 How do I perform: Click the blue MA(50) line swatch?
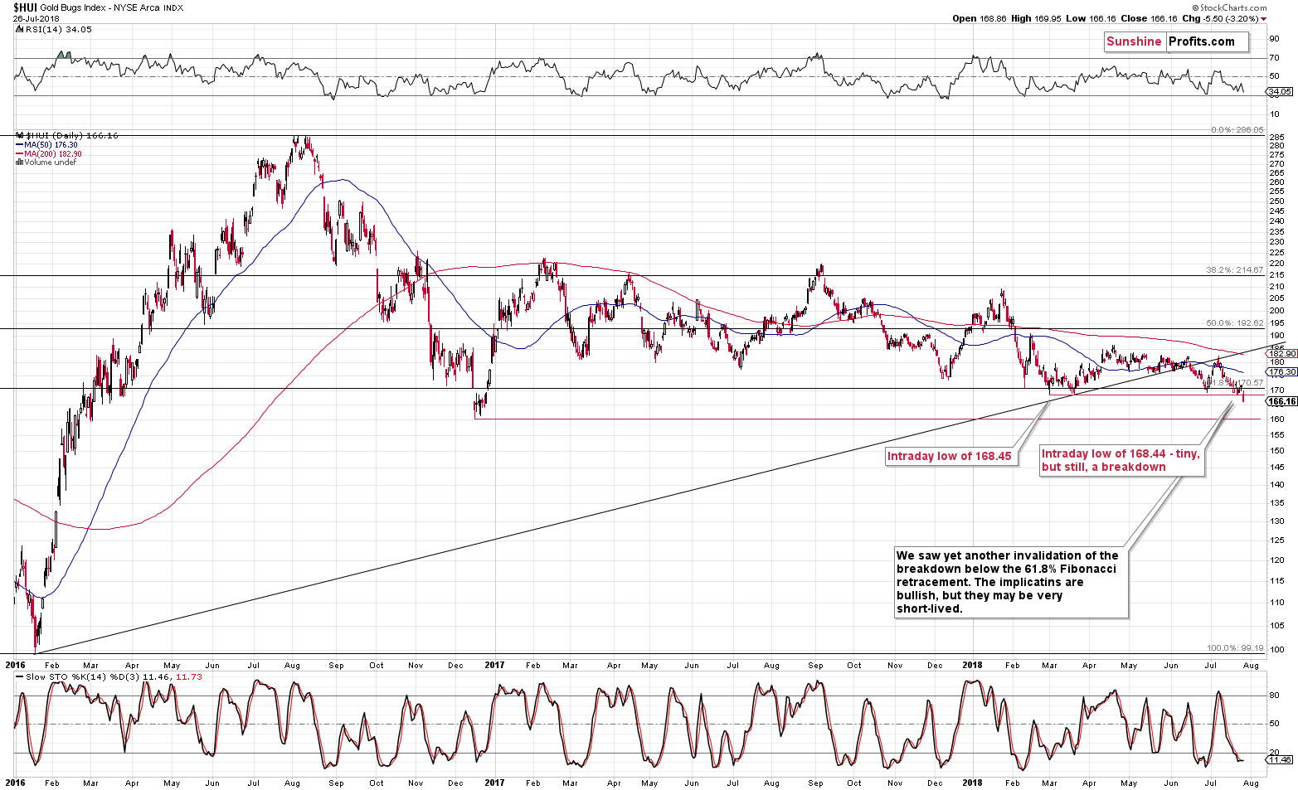19,145
